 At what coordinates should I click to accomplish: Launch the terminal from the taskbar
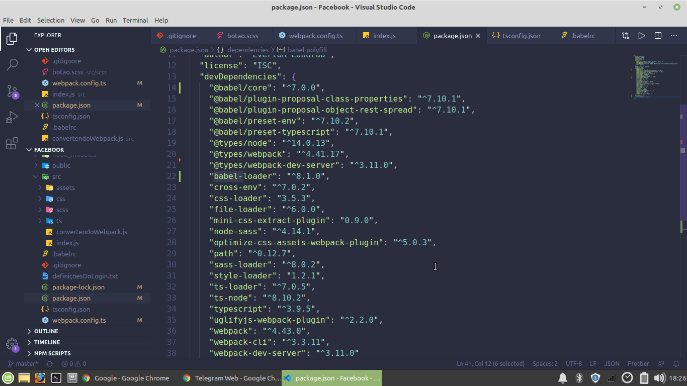[56, 378]
